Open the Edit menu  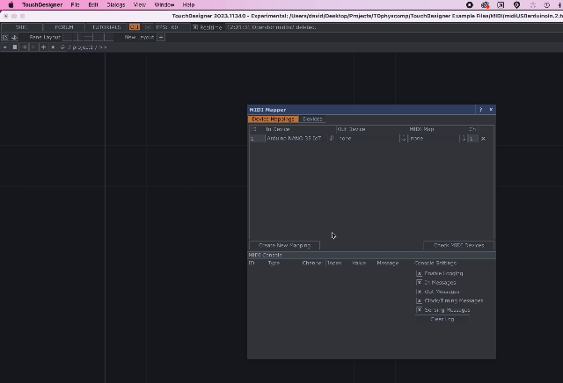coord(93,4)
